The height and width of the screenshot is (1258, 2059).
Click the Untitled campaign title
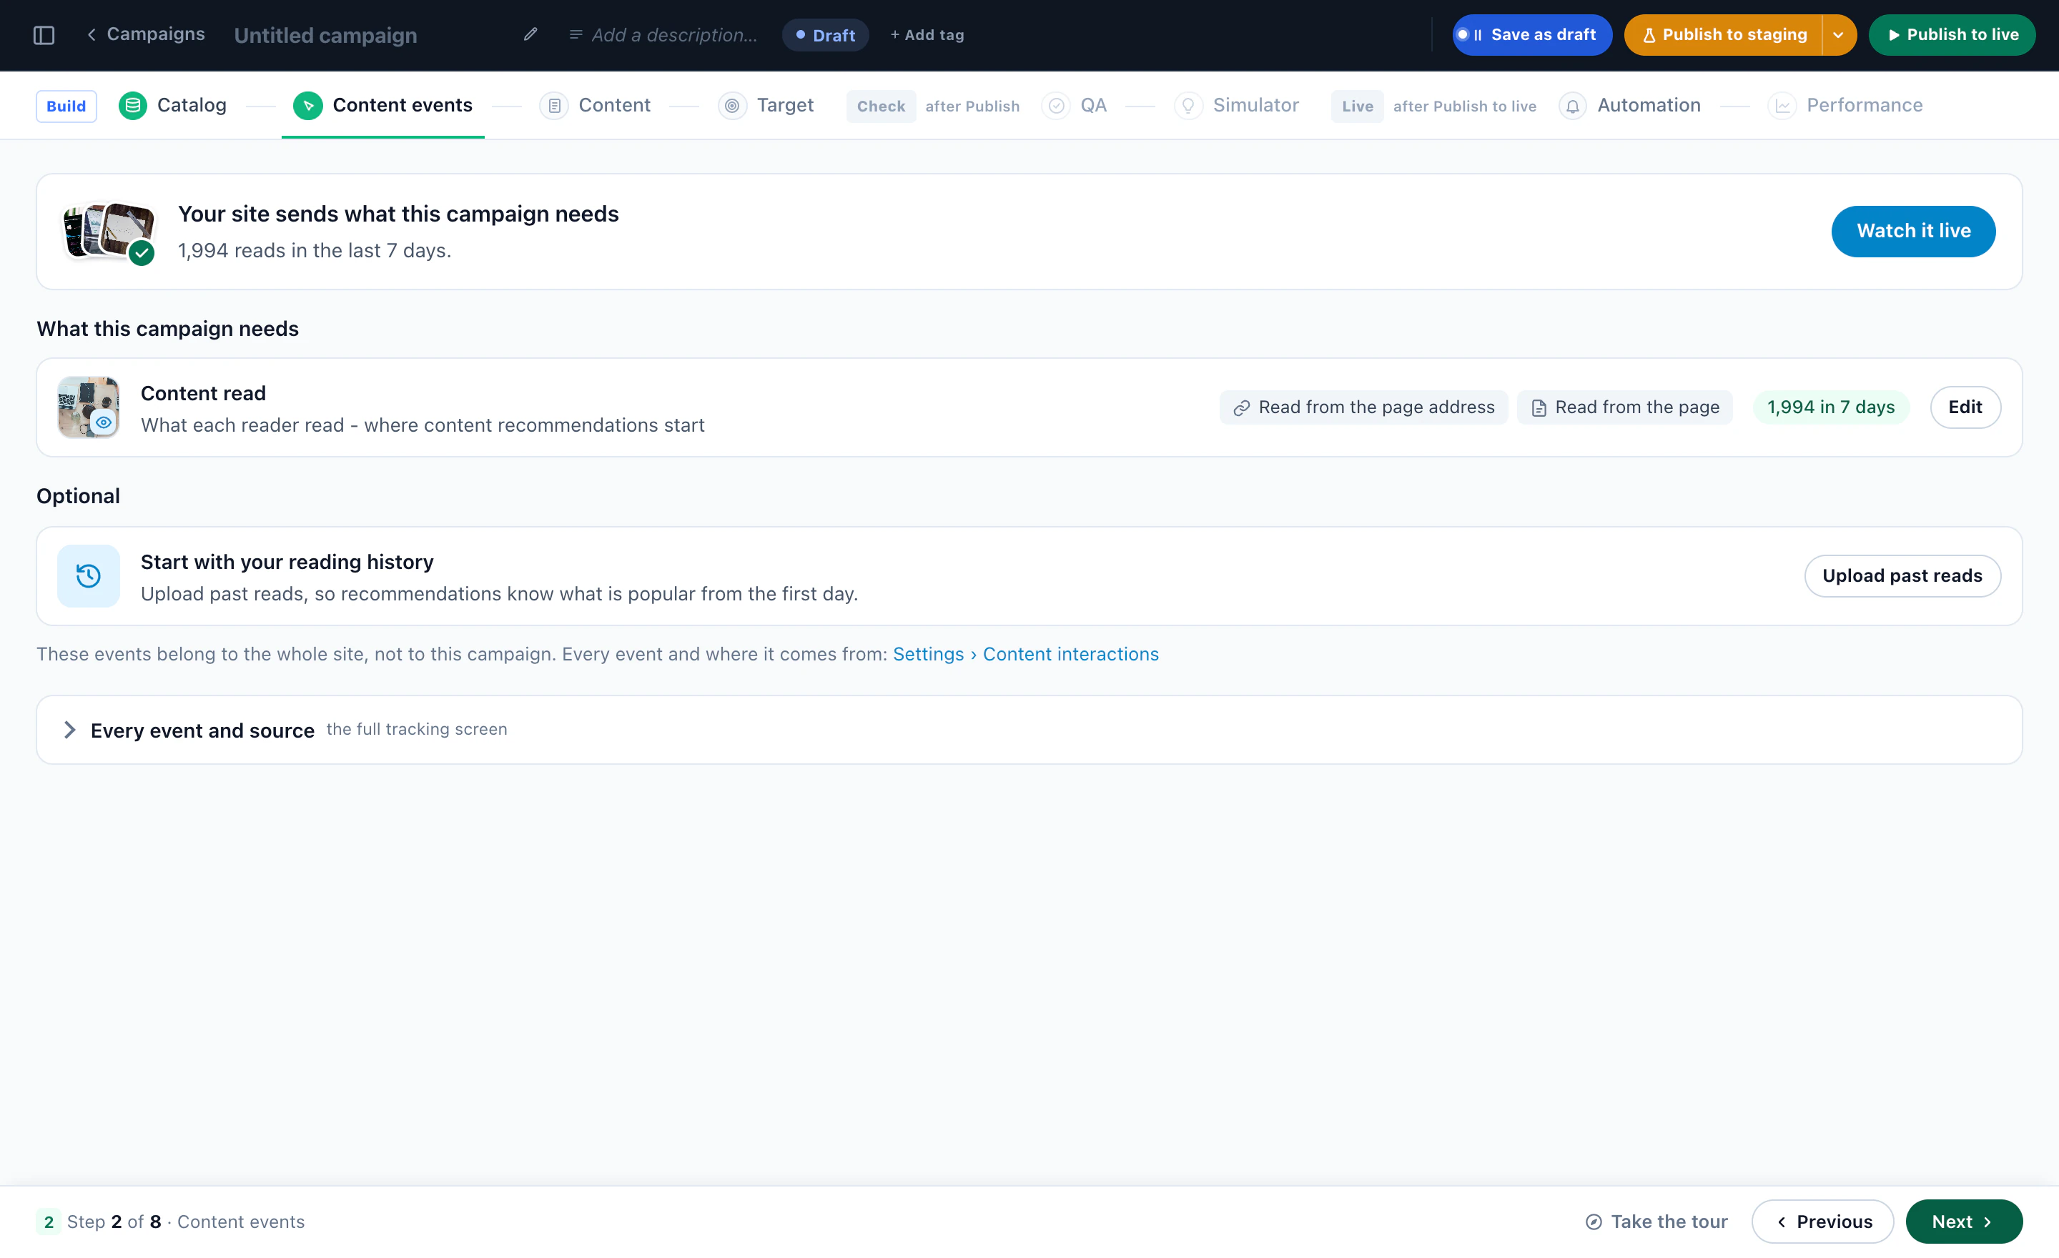(x=325, y=35)
